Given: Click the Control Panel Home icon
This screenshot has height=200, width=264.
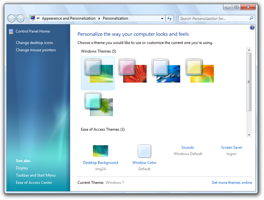Looking at the screenshot, I should point(11,31).
